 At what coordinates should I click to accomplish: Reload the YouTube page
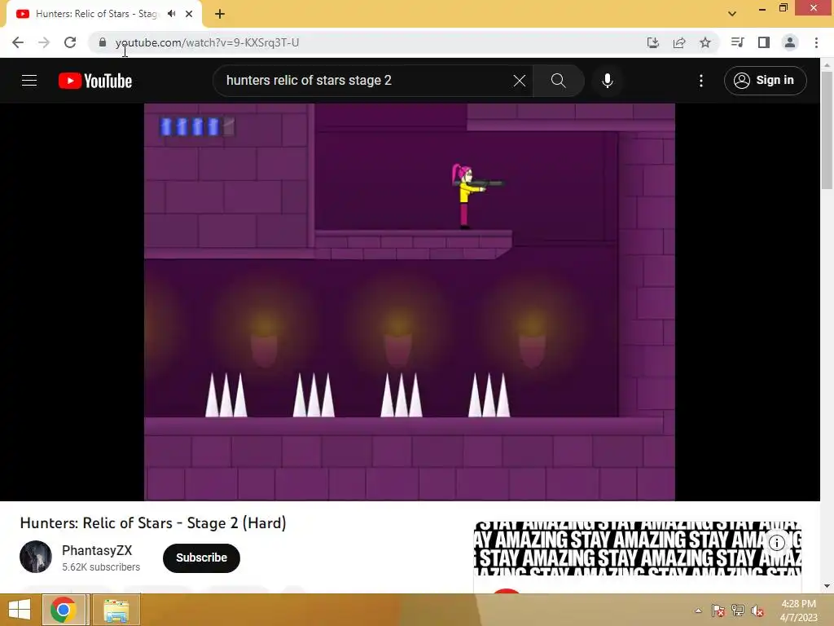click(x=70, y=42)
